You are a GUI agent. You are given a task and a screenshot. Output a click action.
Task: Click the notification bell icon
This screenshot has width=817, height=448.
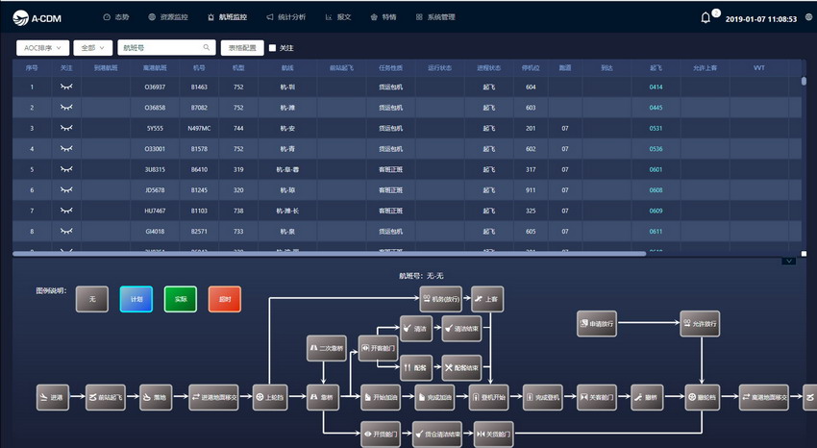[x=706, y=17]
